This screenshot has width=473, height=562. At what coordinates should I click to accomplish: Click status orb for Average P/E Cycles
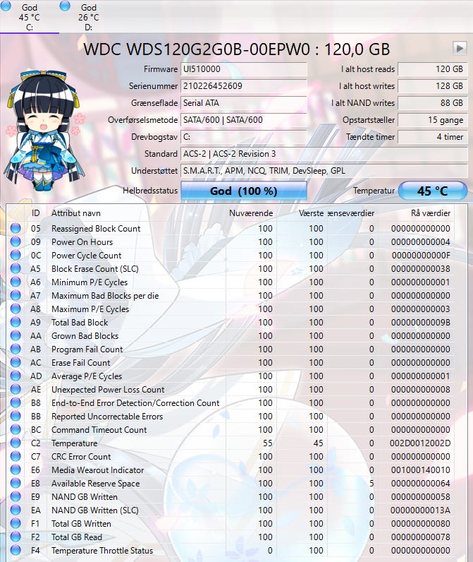[x=16, y=376]
